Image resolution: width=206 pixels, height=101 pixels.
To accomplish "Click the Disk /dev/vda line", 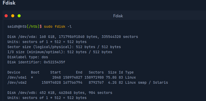I will point(73,37).
